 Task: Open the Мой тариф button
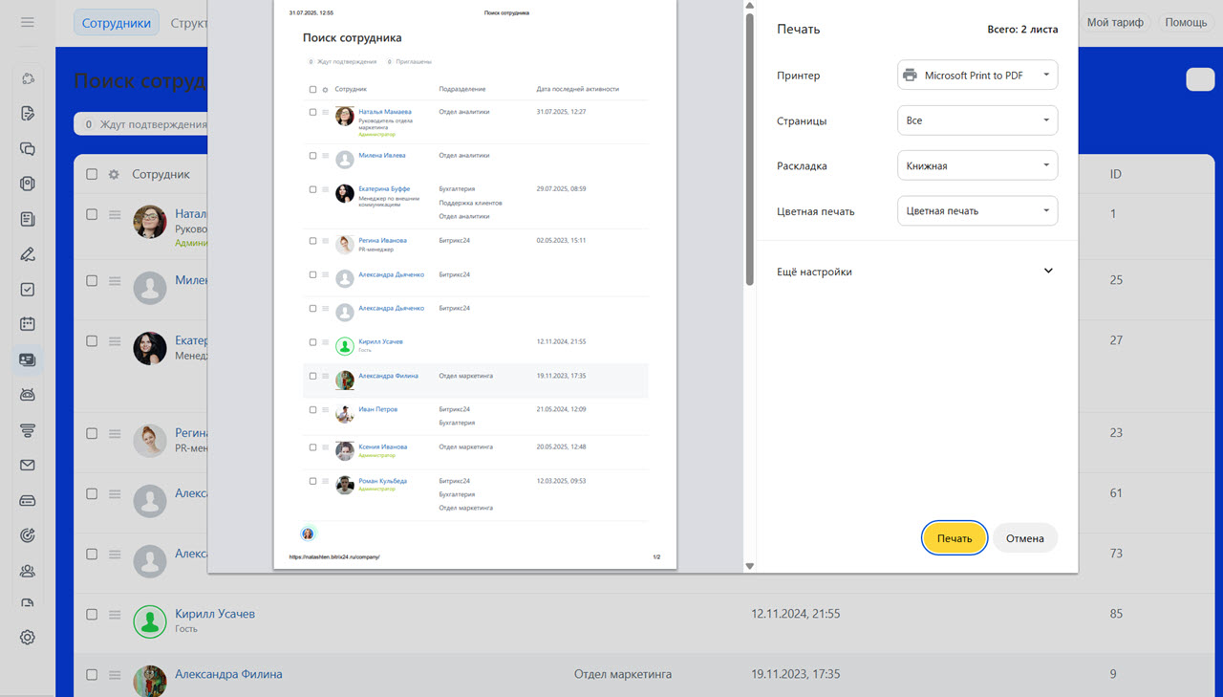pos(1115,22)
